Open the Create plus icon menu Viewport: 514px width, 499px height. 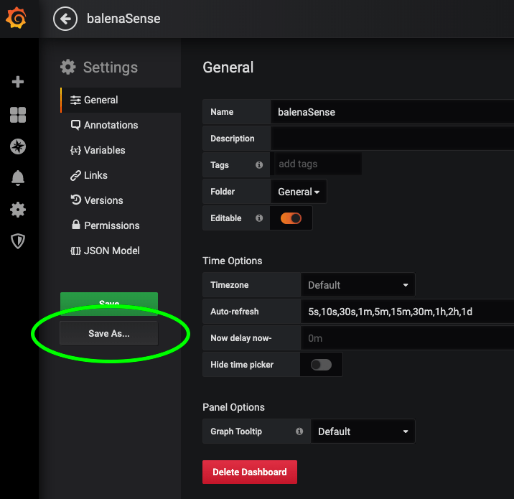coord(18,82)
